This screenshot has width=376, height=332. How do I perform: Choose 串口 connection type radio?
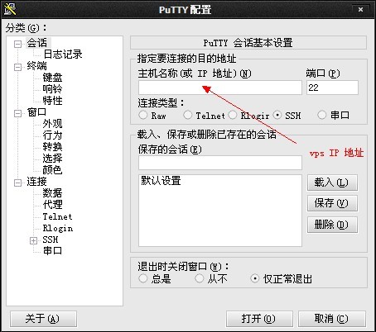coord(322,115)
